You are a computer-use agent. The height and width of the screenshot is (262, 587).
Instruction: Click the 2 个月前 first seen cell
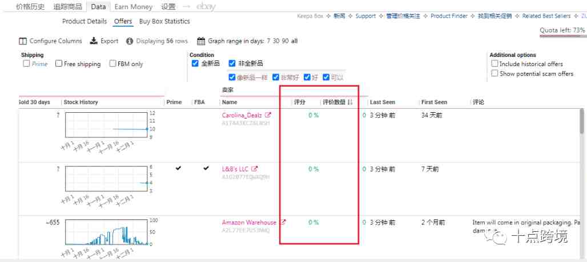[x=433, y=223]
